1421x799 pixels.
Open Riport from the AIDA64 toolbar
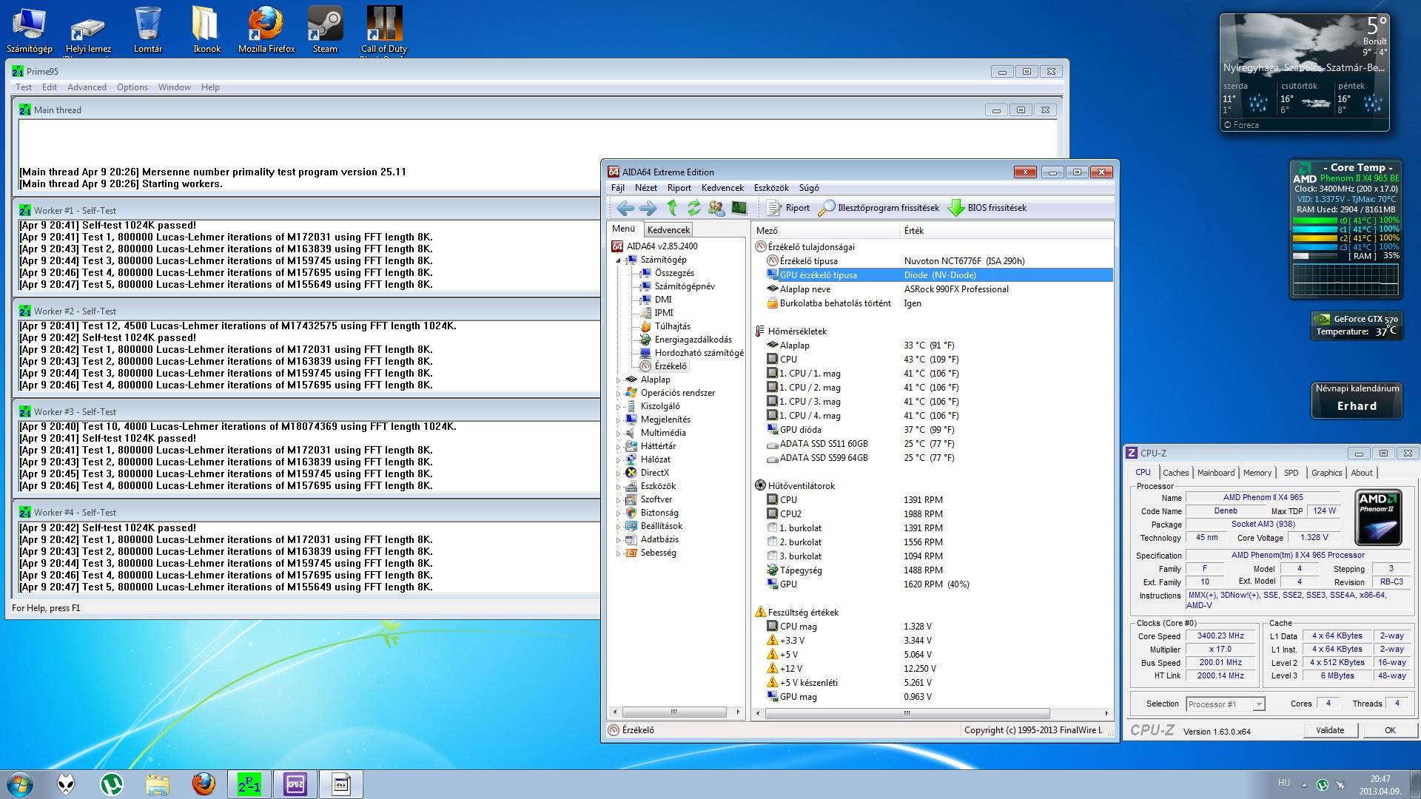[788, 208]
